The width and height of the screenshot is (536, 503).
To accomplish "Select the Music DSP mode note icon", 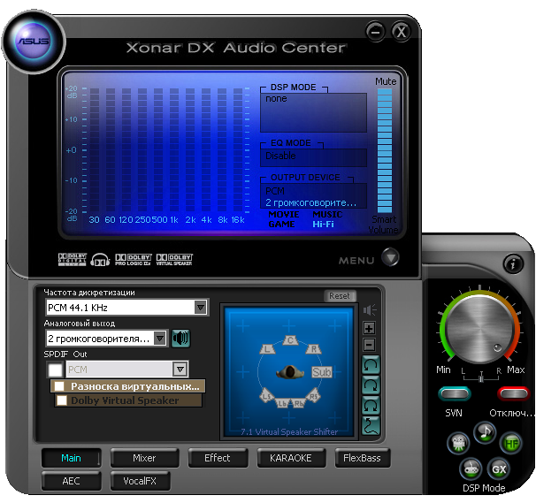I will [485, 432].
